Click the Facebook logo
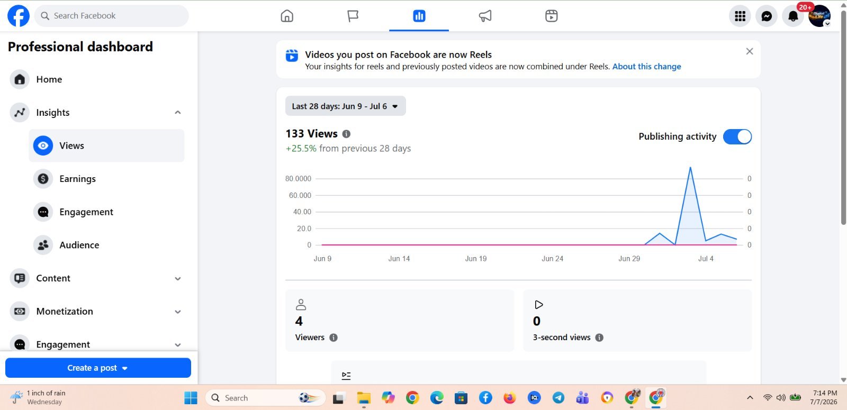847x410 pixels. click(x=19, y=16)
